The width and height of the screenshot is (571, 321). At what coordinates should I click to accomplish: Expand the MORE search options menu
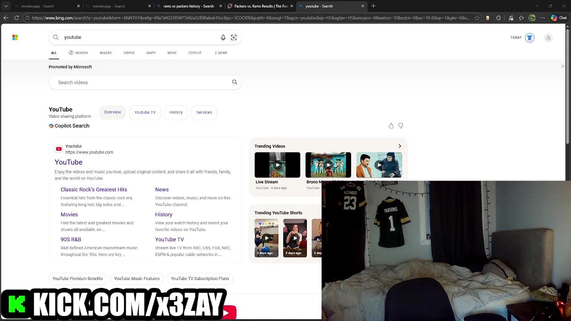(221, 53)
